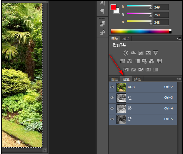Add a Hue/Saturation adjustment

point(122,61)
